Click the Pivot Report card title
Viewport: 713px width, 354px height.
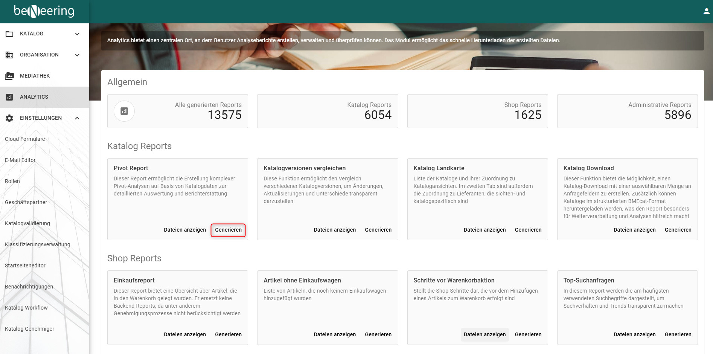(131, 168)
